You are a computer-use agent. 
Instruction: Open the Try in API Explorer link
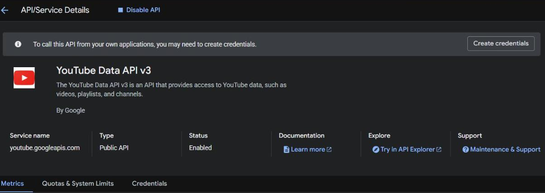click(407, 149)
